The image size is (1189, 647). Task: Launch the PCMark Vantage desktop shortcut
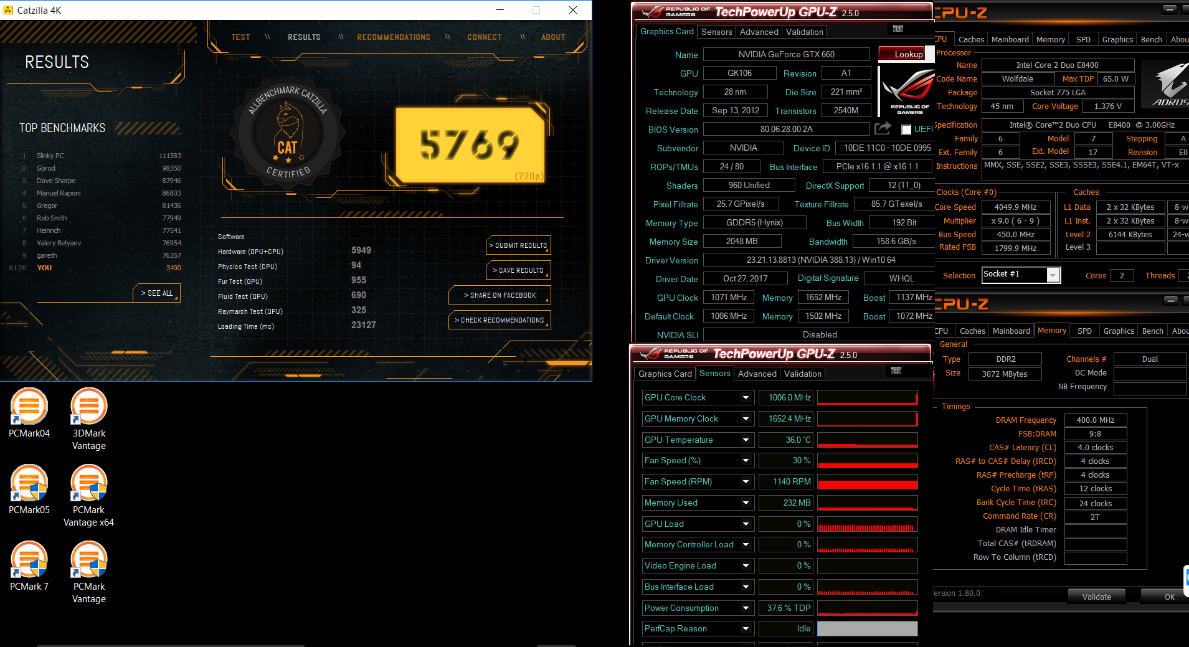(89, 572)
